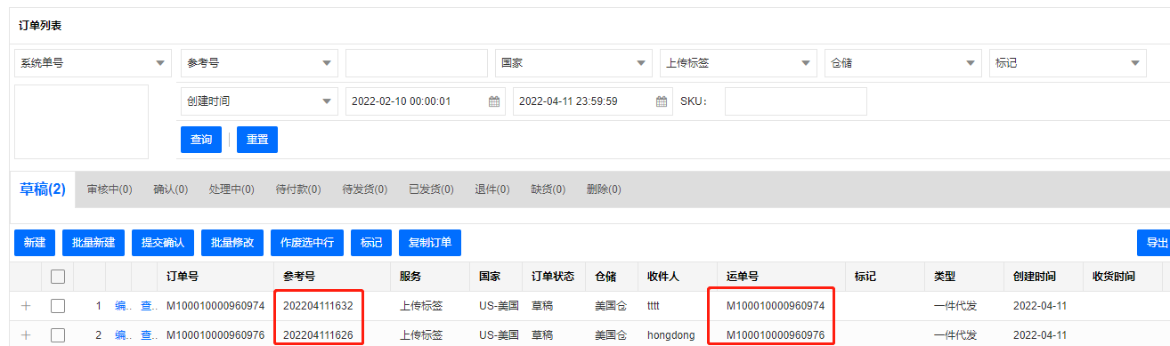Switch to the 草稿(2) tab
Screen dimensions: 1170x346
(x=43, y=189)
